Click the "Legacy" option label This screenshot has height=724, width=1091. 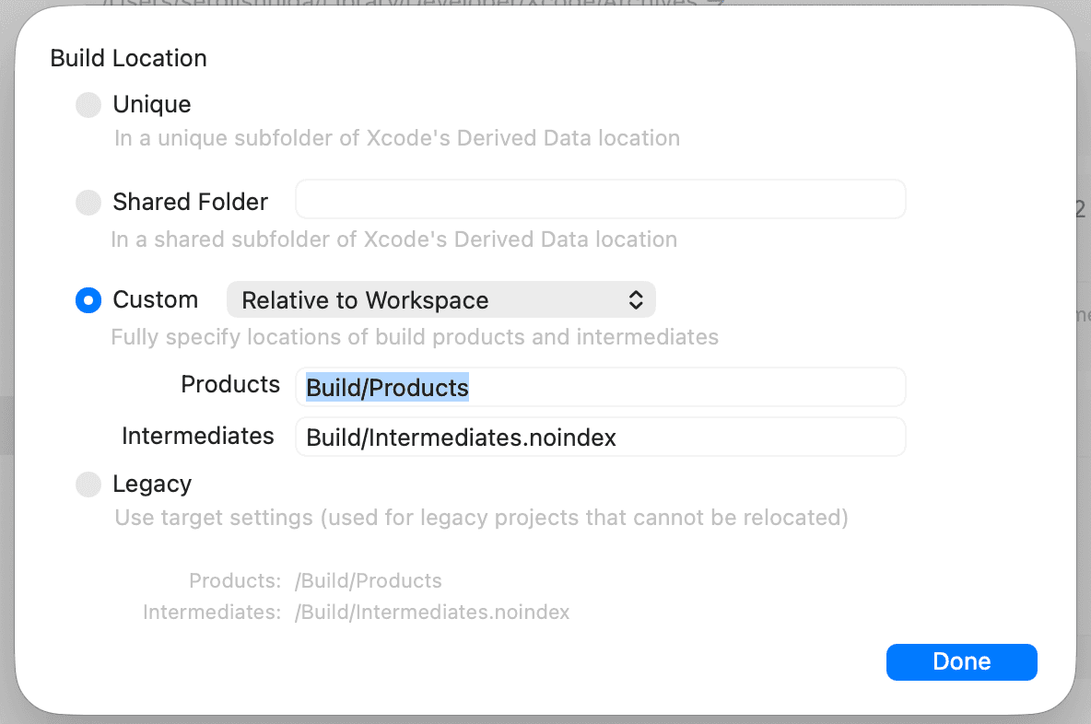152,485
